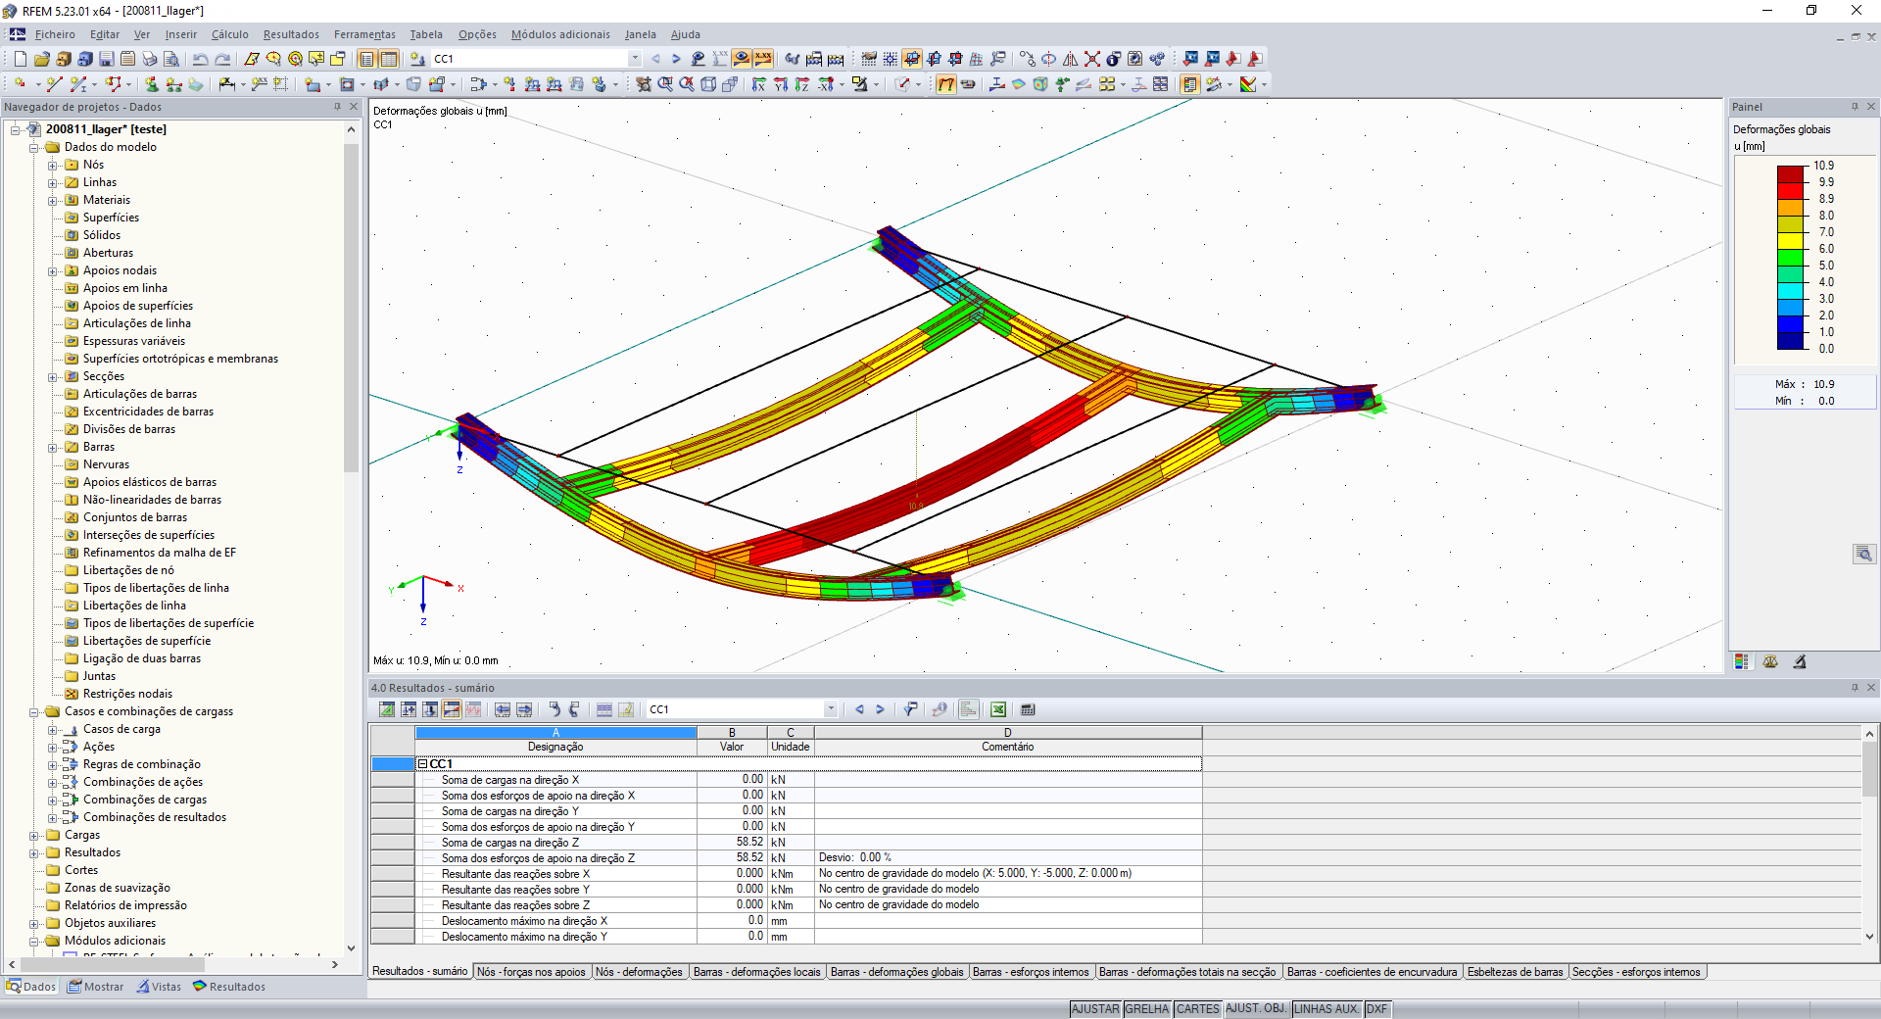The image size is (1881, 1019).
Task: Select Superfícies in the navigator
Action: tap(111, 218)
